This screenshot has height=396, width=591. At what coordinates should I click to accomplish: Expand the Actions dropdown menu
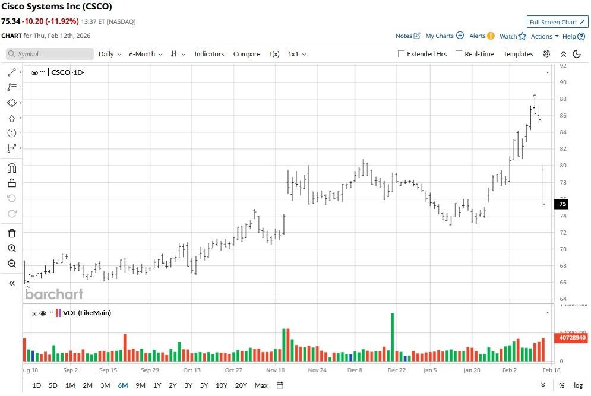pos(544,36)
